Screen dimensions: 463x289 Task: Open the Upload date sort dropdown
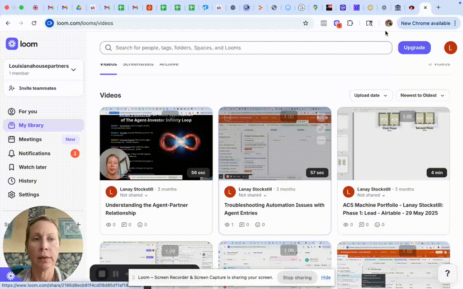click(x=371, y=95)
